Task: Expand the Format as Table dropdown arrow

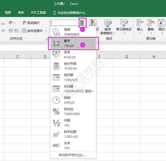Action: [114, 33]
